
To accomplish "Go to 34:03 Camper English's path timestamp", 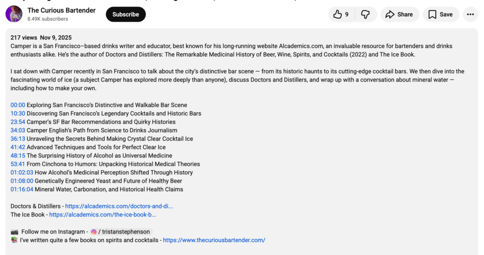I will [x=18, y=131].
